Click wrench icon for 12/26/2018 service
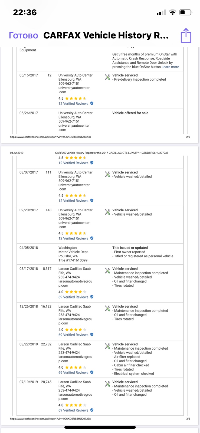The height and width of the screenshot is (433, 200). tap(107, 308)
